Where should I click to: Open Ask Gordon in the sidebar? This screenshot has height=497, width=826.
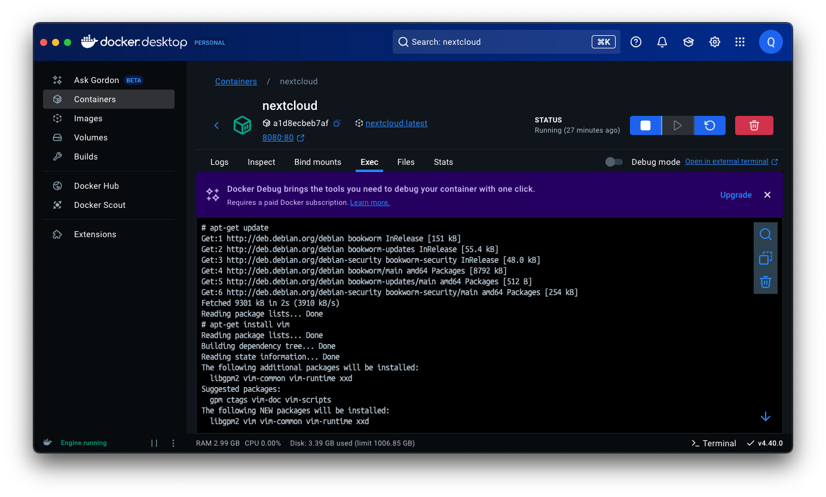(x=109, y=80)
